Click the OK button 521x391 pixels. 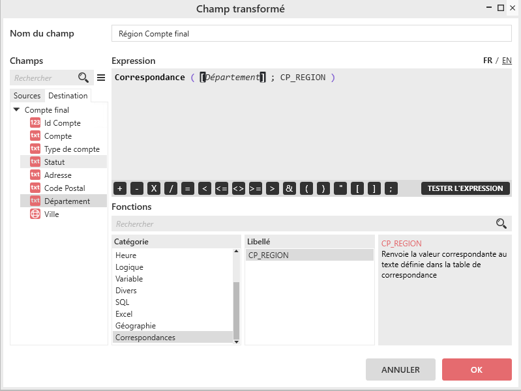[x=476, y=369]
